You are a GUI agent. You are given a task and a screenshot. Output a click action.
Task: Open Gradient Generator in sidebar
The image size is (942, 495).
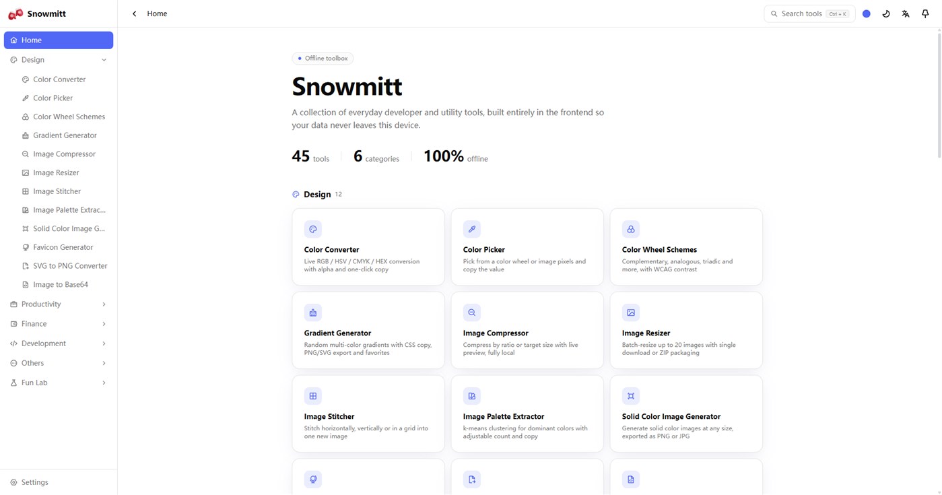pyautogui.click(x=64, y=135)
